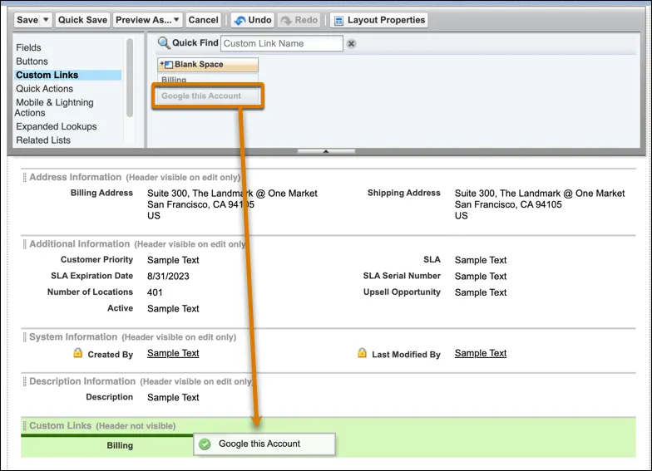
Task: Click the Save button
Action: coord(27,20)
